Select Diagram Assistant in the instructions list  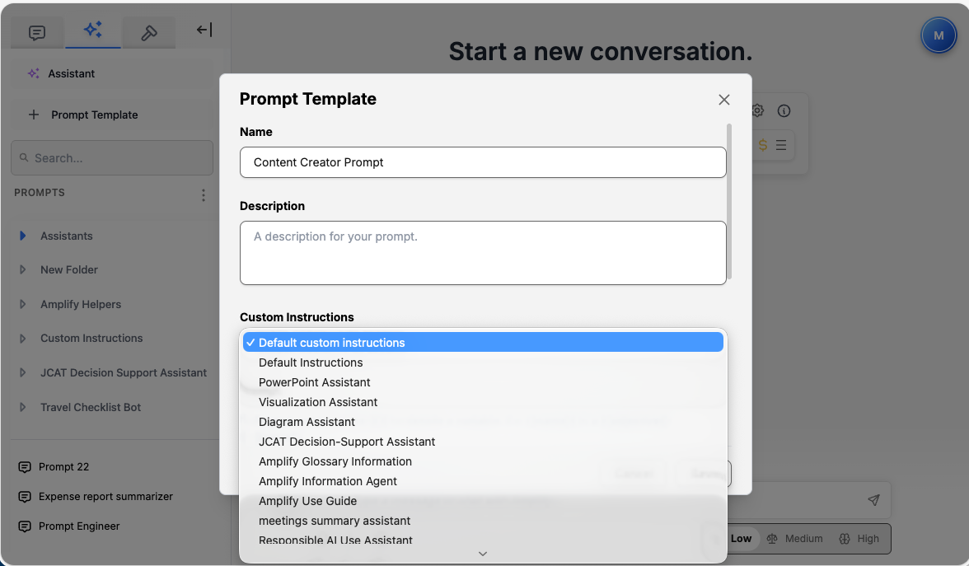tap(307, 422)
